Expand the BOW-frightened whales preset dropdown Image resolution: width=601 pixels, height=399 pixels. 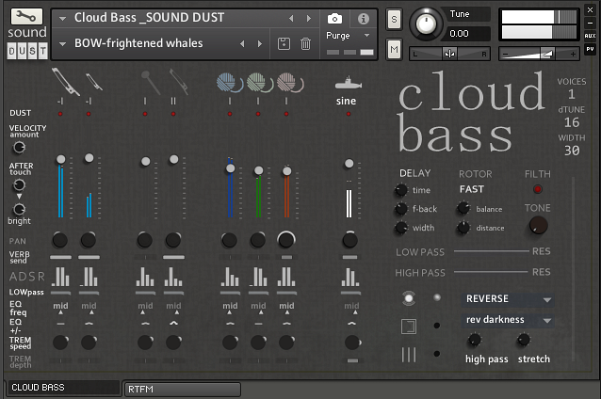(62, 43)
